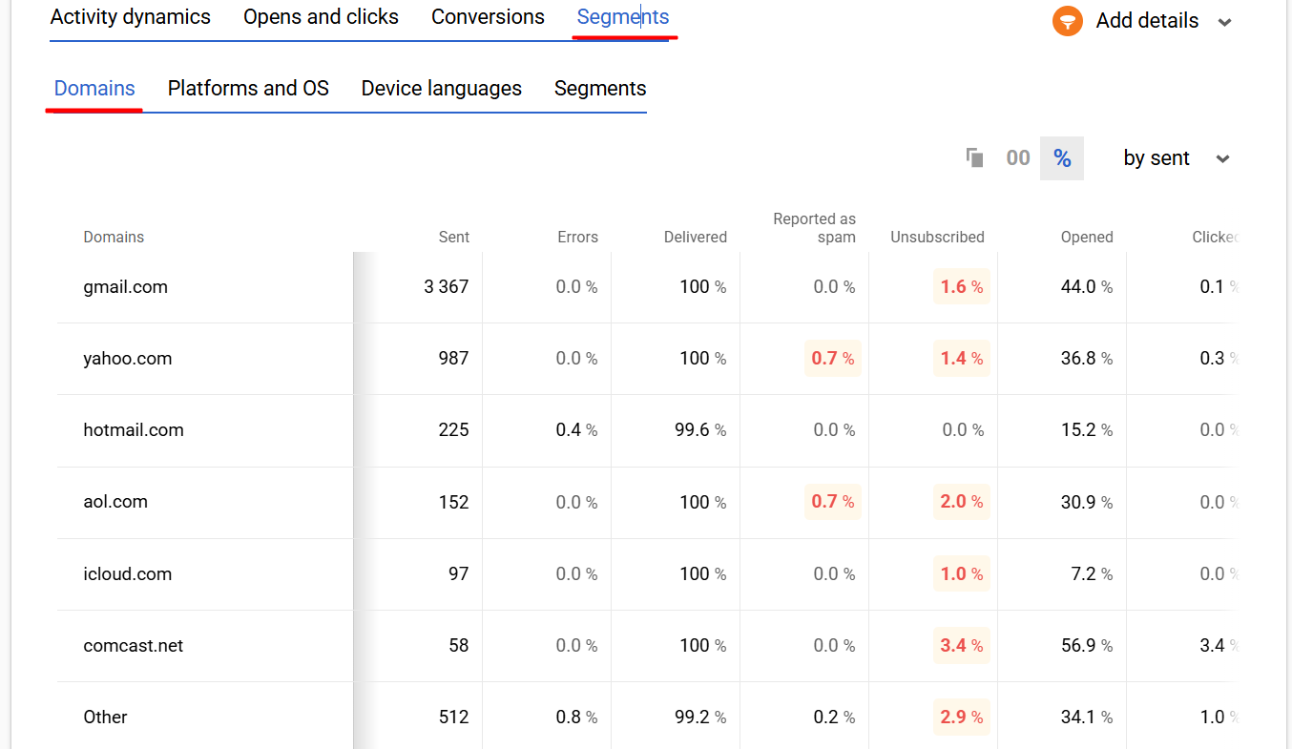Click the copy table icon
The width and height of the screenshot is (1292, 749).
974,157
